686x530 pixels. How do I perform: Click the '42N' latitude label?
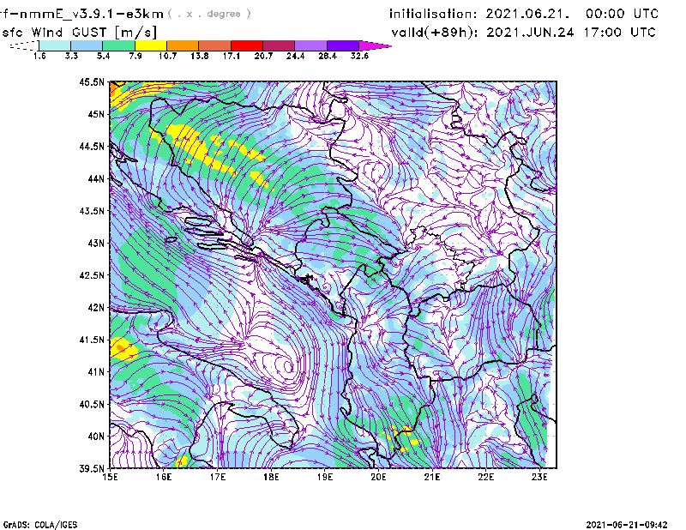point(96,308)
